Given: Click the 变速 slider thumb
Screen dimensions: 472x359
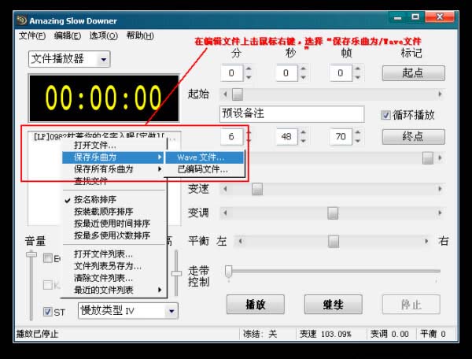Looking at the screenshot, I should pyautogui.click(x=257, y=189).
